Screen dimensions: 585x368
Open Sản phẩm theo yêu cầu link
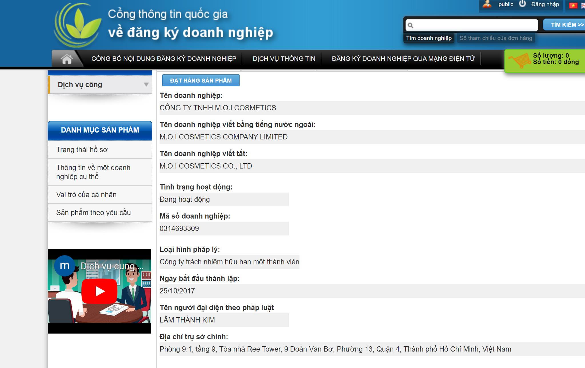point(93,213)
